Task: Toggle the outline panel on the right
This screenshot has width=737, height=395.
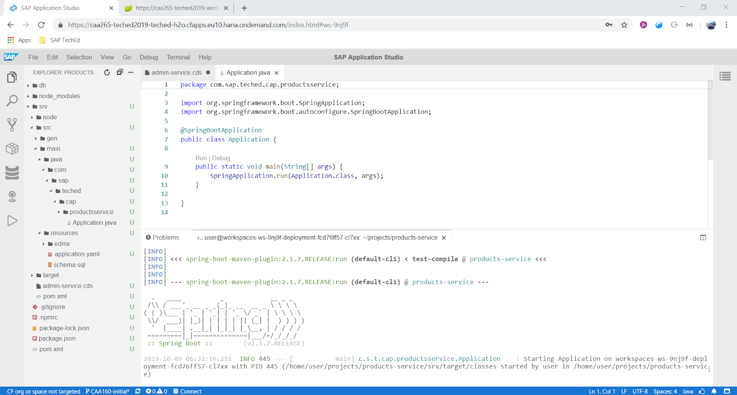Action: click(x=725, y=76)
